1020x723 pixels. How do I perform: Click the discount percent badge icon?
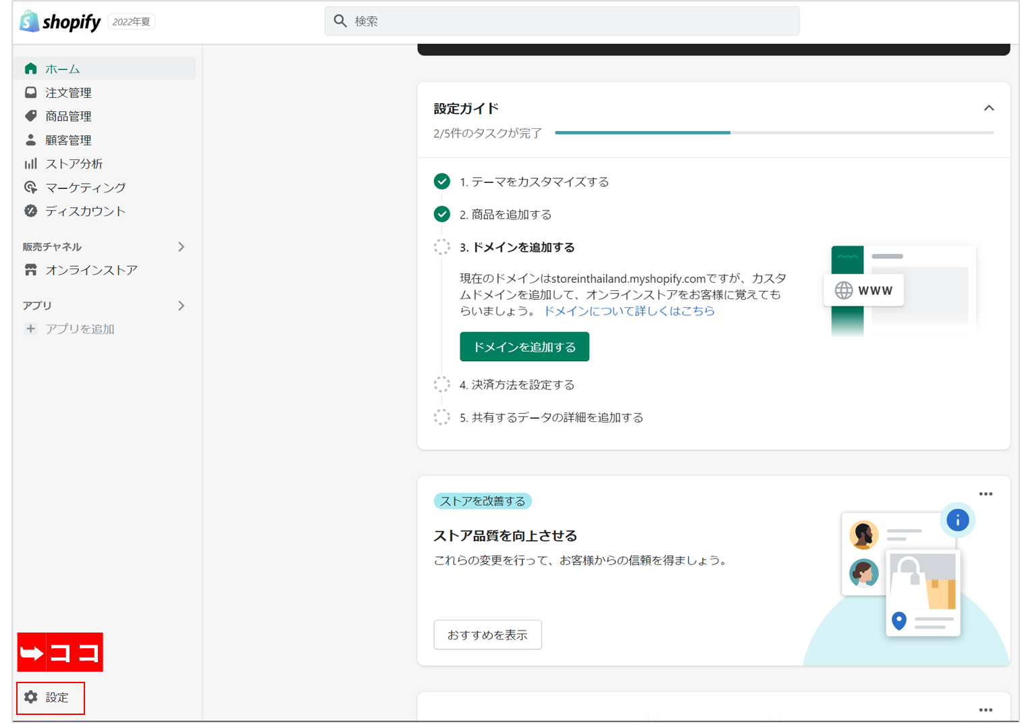click(30, 211)
